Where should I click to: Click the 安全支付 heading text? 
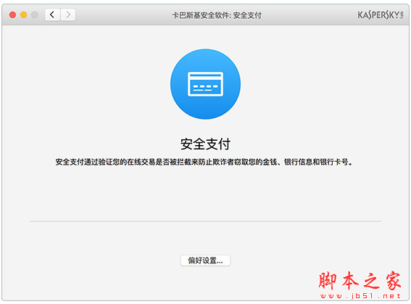[205, 144]
